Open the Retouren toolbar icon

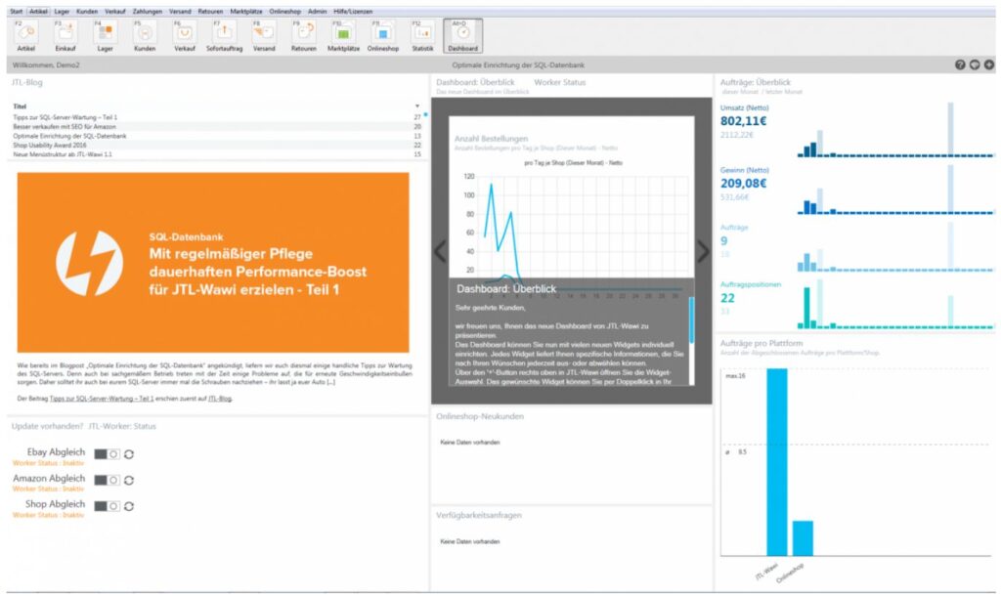[303, 34]
